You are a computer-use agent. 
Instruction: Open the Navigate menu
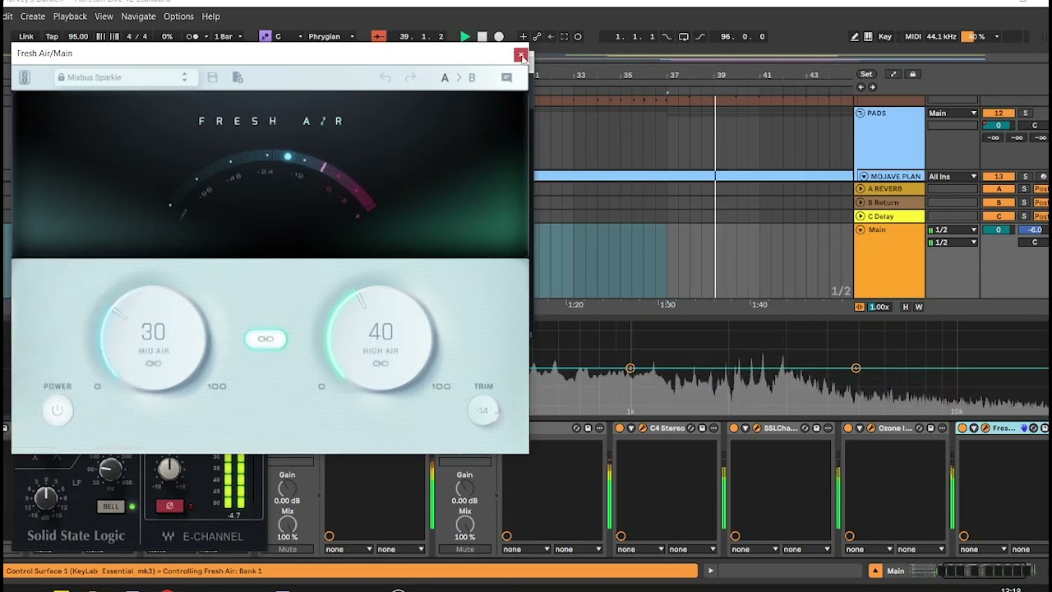point(138,16)
